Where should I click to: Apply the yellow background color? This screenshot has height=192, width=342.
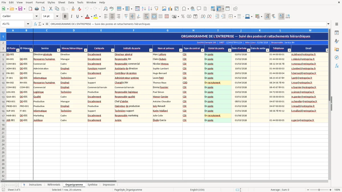point(96,16)
